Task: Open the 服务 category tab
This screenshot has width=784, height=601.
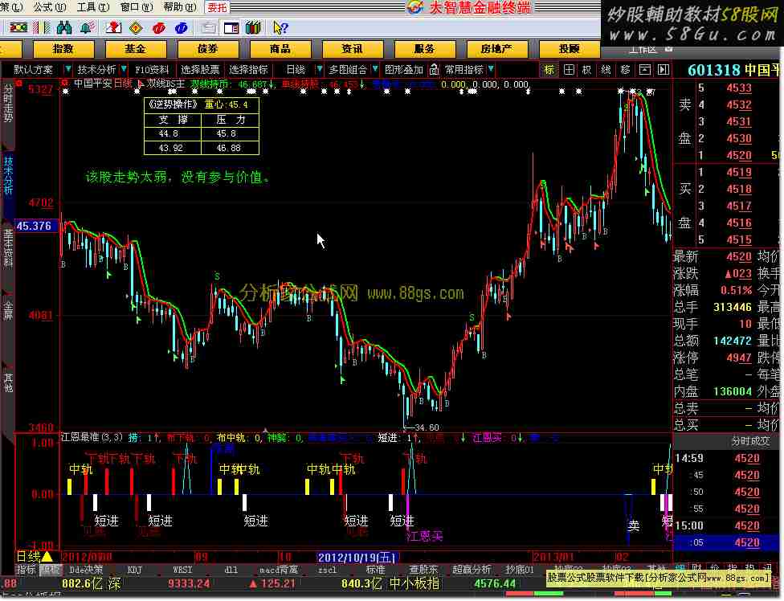Action: (424, 49)
